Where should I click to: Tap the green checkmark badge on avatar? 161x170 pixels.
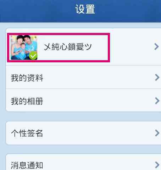click(x=33, y=56)
